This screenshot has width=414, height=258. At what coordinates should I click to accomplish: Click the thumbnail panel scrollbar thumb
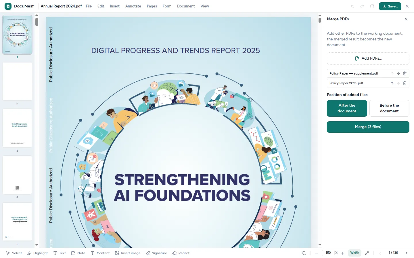(37, 22)
